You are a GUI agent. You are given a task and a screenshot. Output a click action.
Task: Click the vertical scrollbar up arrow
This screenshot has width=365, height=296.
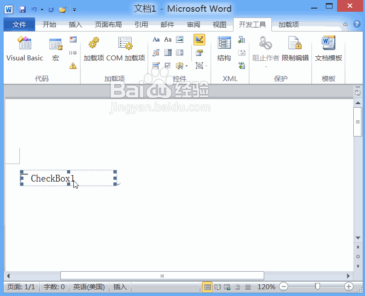(x=358, y=103)
